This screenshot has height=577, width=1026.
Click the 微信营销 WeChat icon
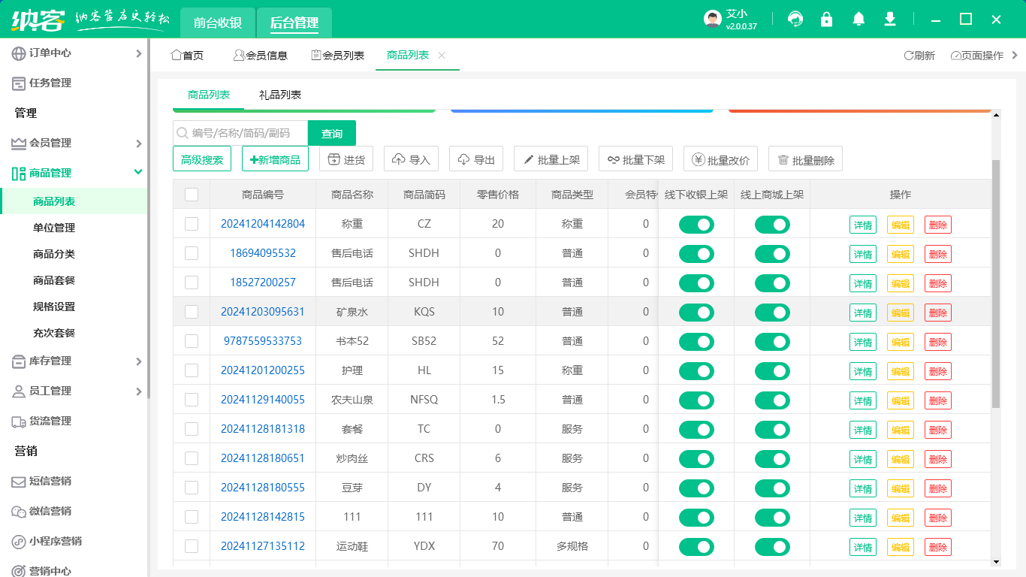(19, 512)
